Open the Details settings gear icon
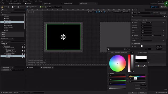This screenshot has height=94, width=168. pos(167,16)
